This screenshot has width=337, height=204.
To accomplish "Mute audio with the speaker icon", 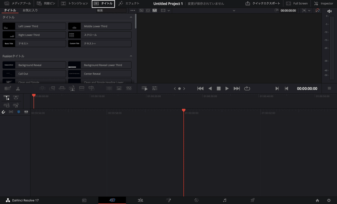I will pyautogui.click(x=329, y=11).
